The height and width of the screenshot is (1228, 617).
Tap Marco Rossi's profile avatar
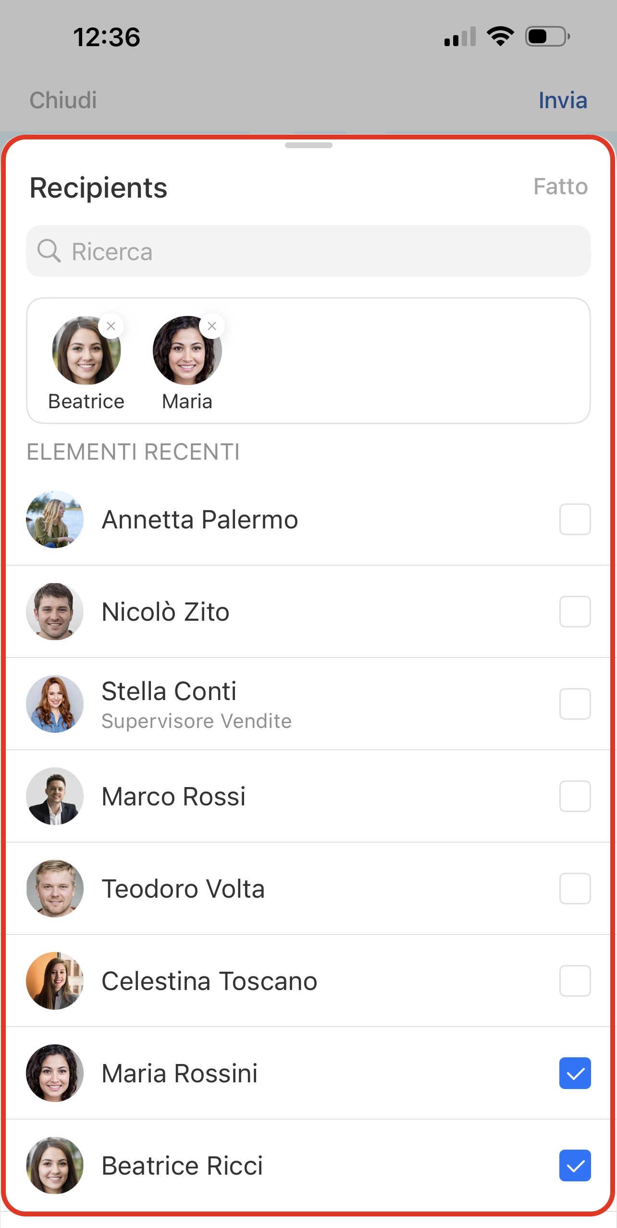pos(55,796)
